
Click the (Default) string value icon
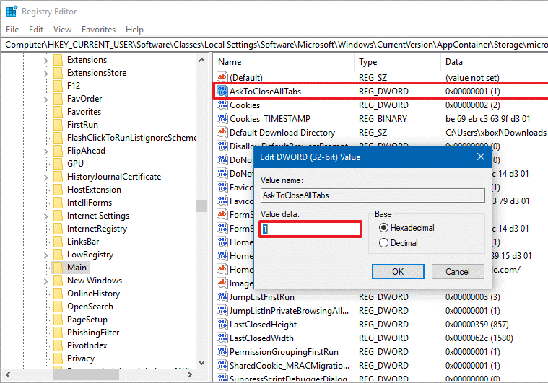222,76
